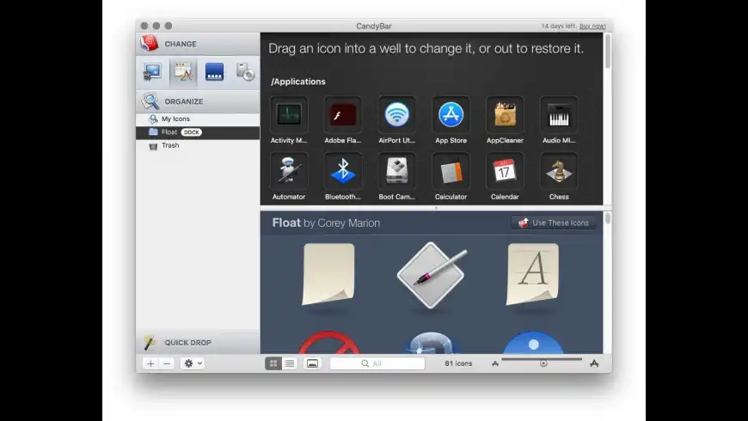The height and width of the screenshot is (421, 748).
Task: Open the CHANGE section header
Action: pos(198,44)
